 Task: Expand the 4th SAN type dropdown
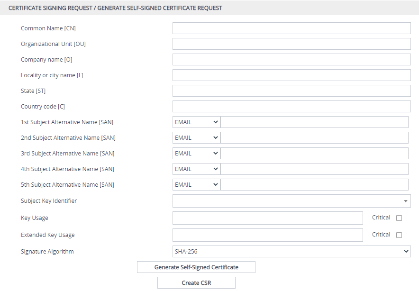(x=196, y=169)
